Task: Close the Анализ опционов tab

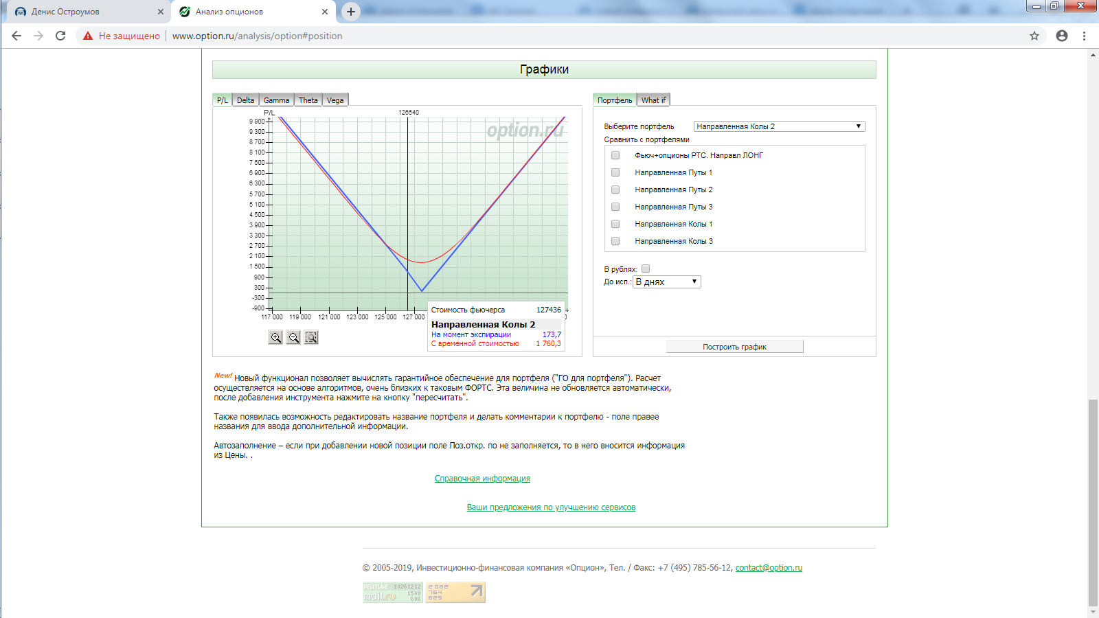Action: tap(325, 12)
